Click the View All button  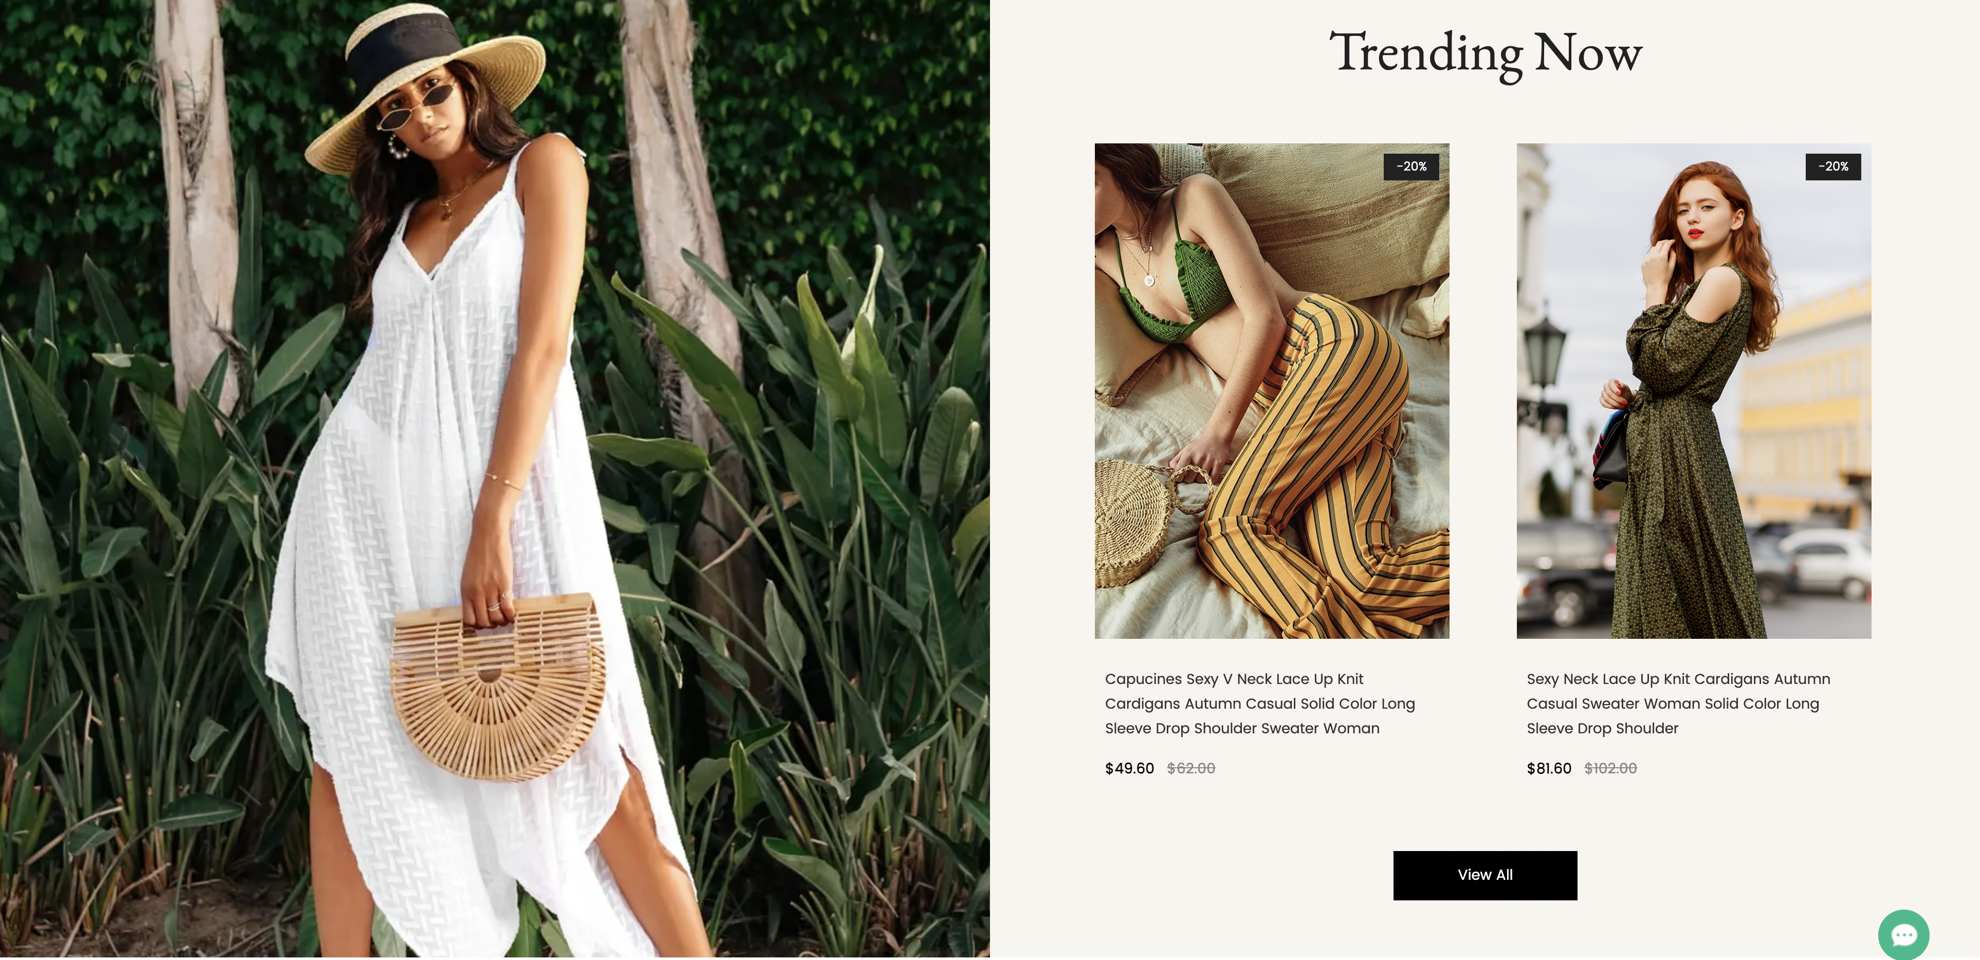tap(1485, 875)
